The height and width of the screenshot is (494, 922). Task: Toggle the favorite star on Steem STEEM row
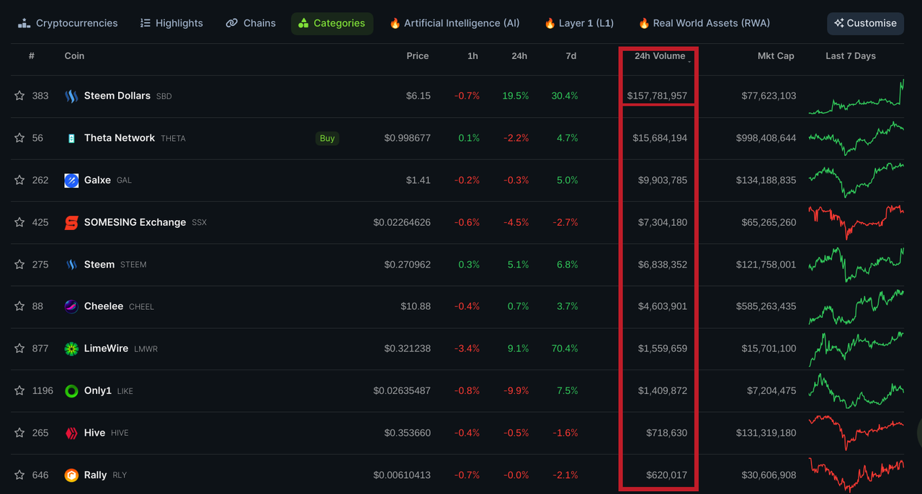click(x=19, y=264)
